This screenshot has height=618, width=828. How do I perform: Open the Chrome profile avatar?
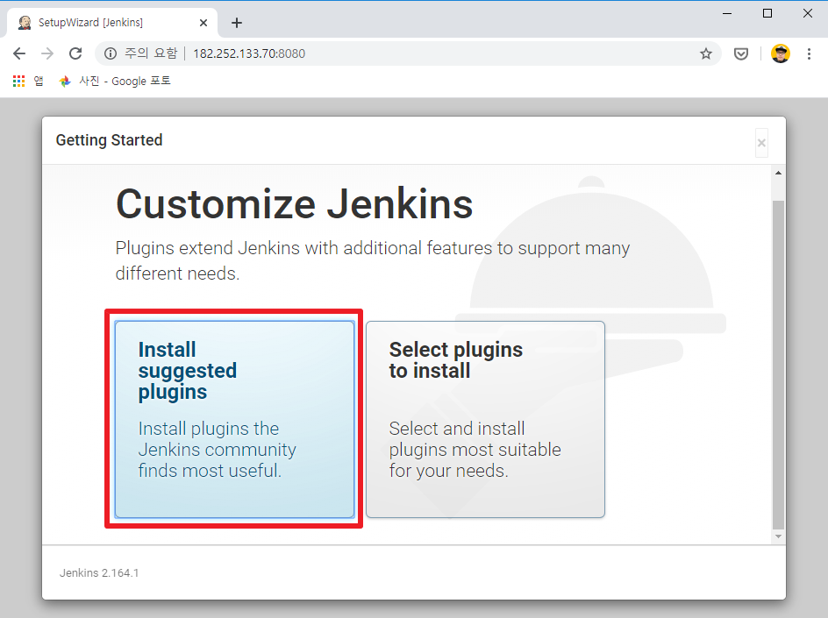[781, 53]
